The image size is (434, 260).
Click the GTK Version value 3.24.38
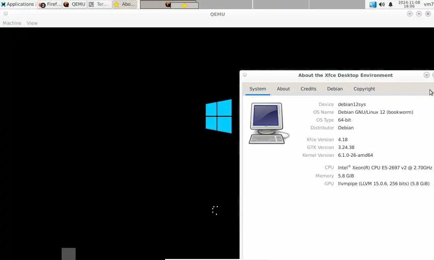(346, 148)
